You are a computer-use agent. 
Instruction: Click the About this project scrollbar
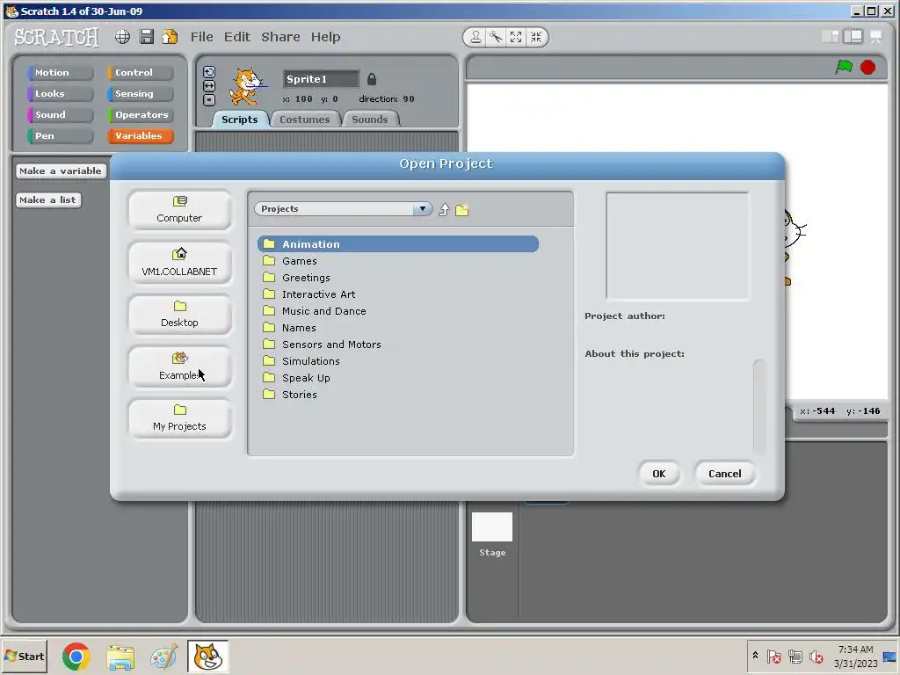(x=758, y=406)
